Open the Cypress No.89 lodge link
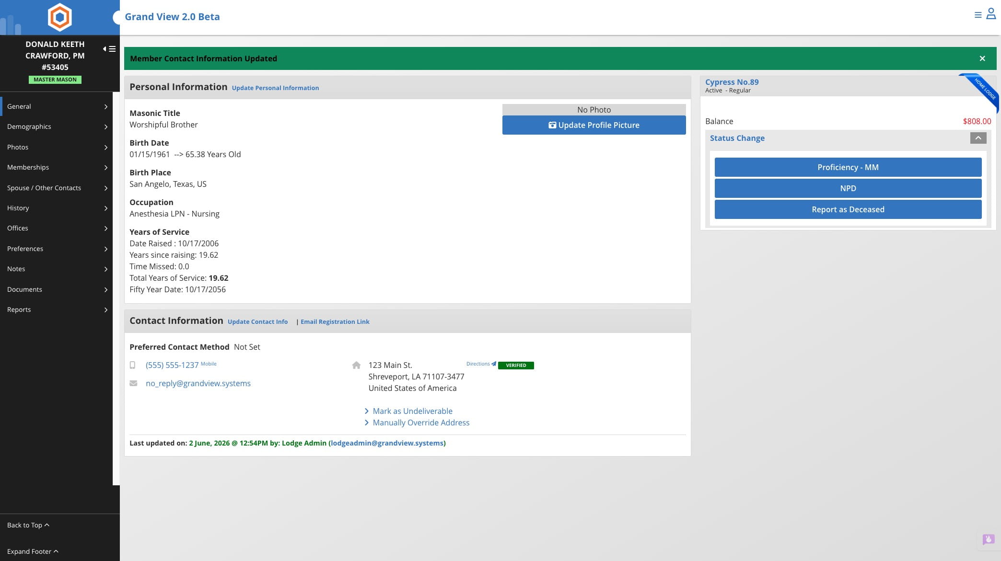The height and width of the screenshot is (561, 1001). 732,82
